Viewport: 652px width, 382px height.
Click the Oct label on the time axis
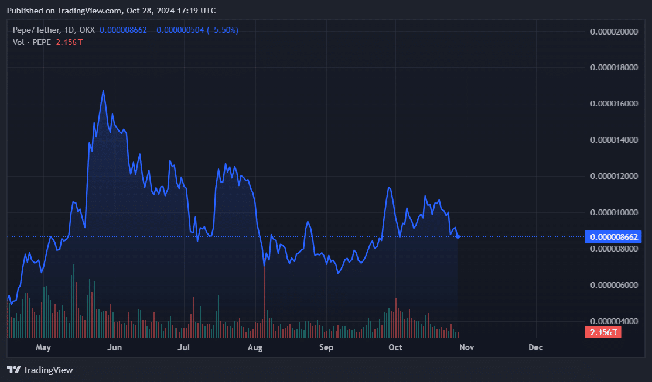(x=395, y=347)
